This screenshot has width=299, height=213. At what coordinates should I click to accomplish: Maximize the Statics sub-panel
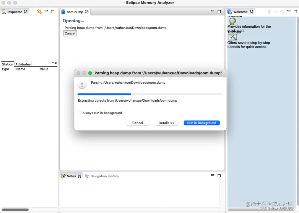tap(56, 62)
